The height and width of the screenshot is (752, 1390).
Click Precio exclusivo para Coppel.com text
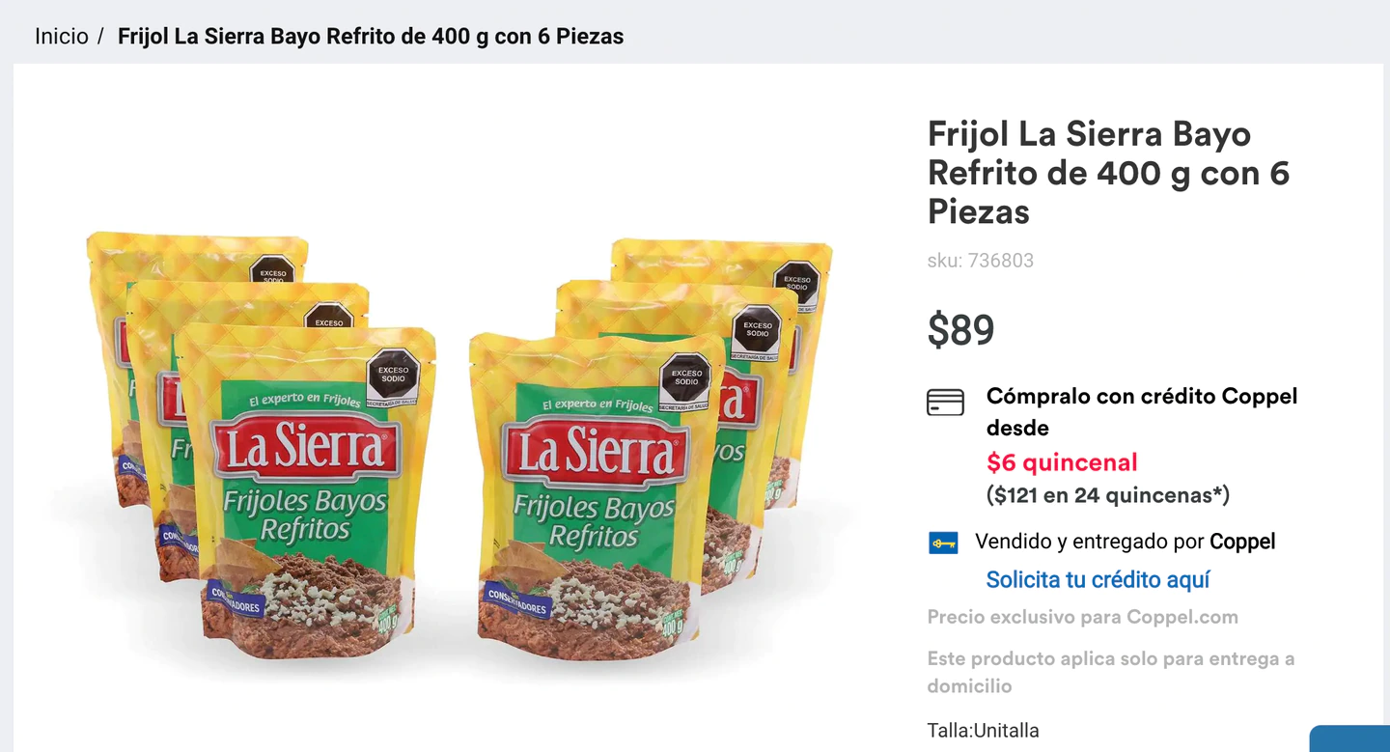pyautogui.click(x=1082, y=616)
